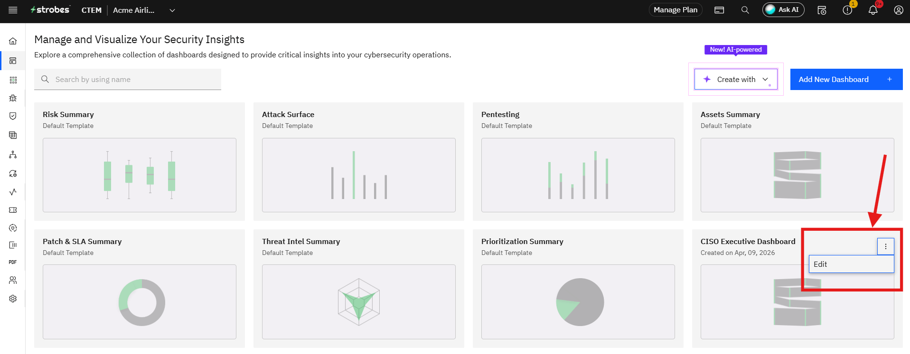This screenshot has height=354, width=910.
Task: Open the settings gear sidebar icon
Action: click(x=13, y=299)
